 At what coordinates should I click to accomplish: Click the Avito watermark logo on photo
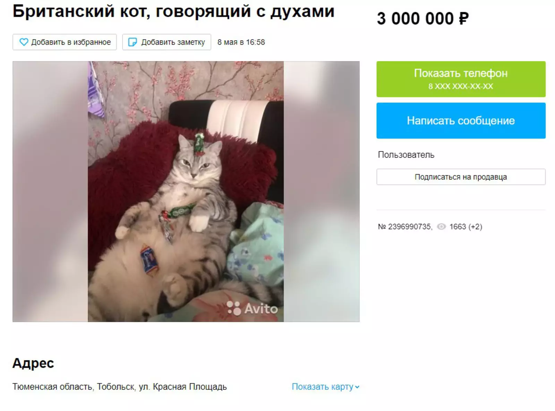click(253, 308)
